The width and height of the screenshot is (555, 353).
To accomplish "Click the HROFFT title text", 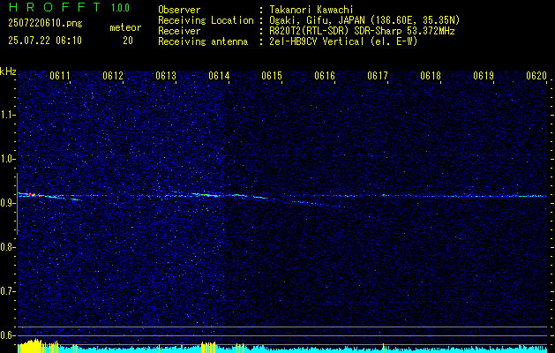I will [x=55, y=7].
